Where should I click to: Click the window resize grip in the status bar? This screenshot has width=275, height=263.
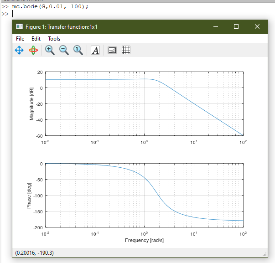click(265, 254)
